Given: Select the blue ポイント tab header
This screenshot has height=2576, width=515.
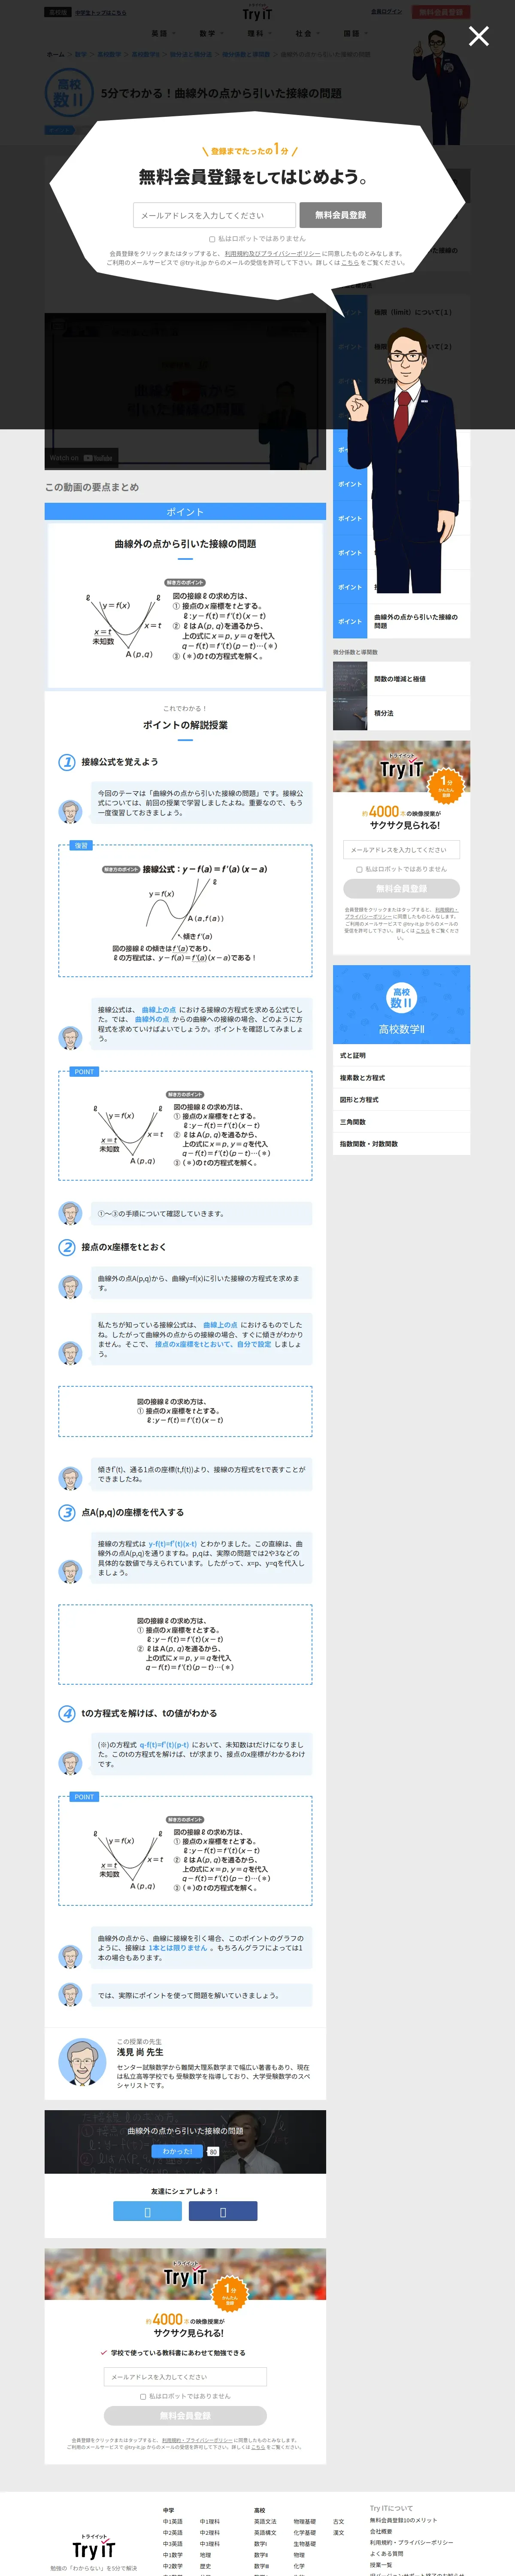Looking at the screenshot, I should (185, 511).
